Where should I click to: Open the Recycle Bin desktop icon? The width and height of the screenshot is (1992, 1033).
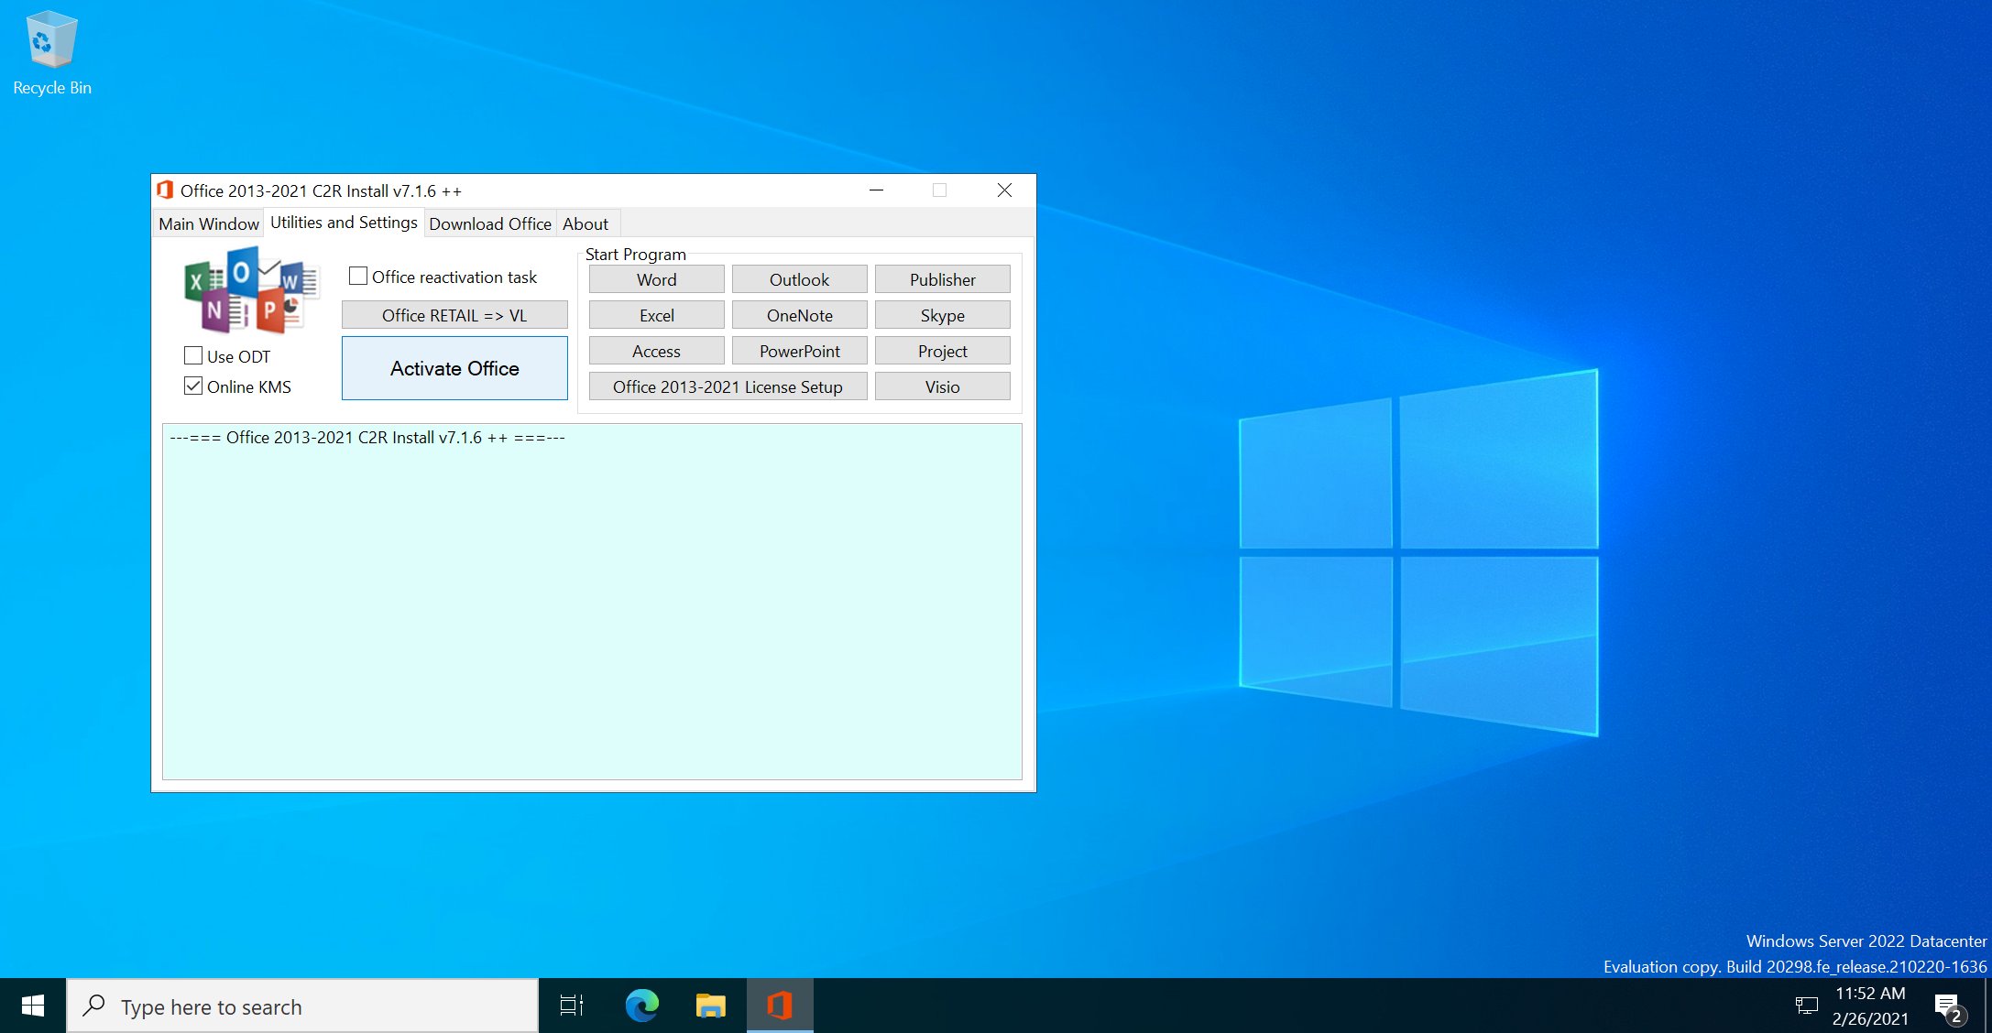tap(51, 52)
